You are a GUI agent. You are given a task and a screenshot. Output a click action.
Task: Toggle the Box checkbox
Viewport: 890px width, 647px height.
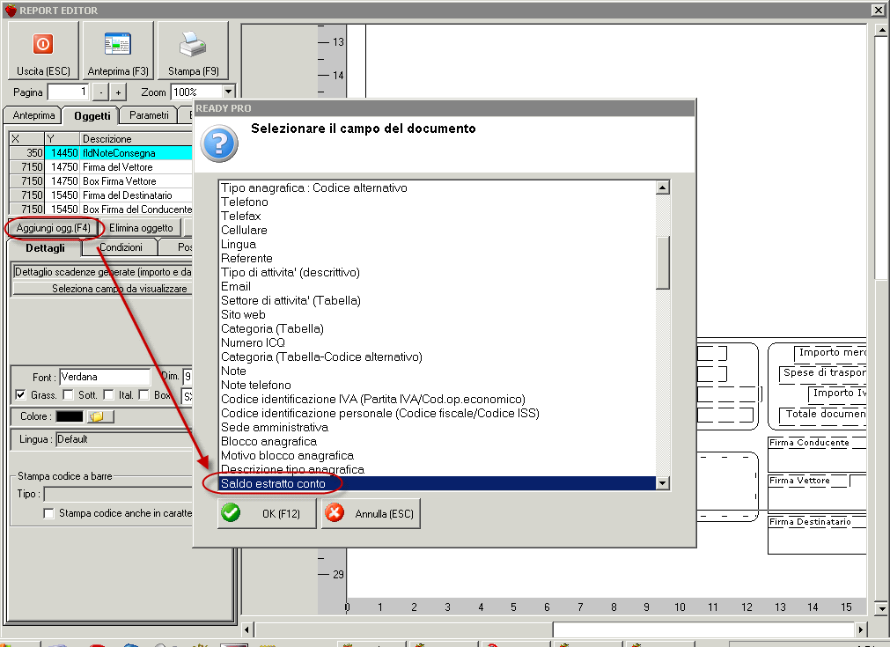pos(143,395)
